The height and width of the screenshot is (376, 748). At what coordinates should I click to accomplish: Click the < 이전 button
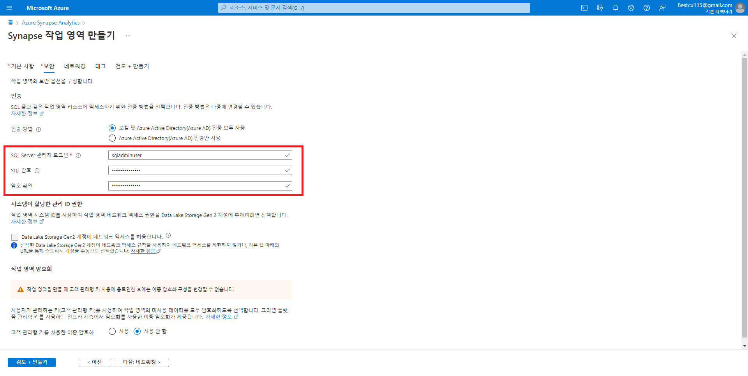[94, 362]
